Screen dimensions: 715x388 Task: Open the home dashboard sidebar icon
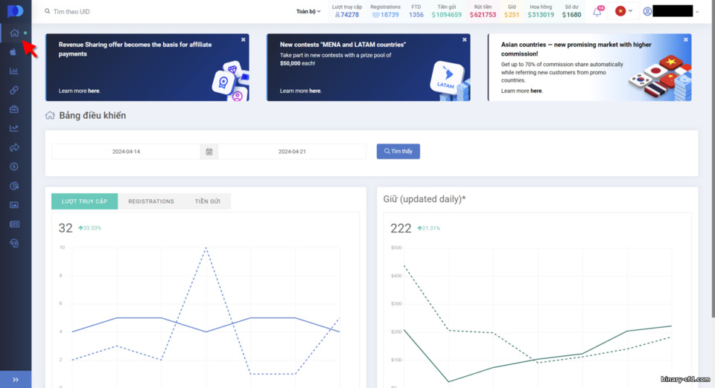tap(14, 33)
